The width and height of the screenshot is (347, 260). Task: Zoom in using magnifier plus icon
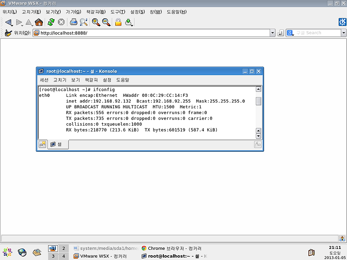96,22
